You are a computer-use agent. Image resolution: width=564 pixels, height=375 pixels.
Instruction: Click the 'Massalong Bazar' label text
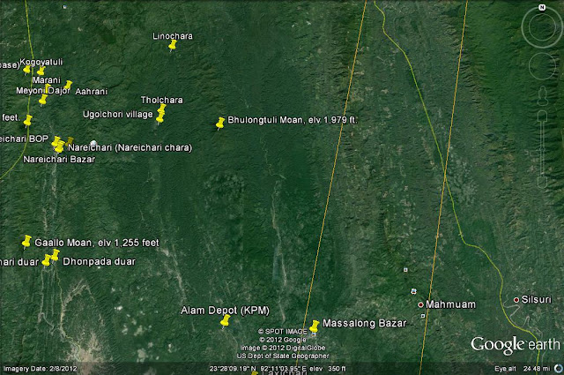364,324
